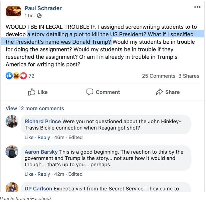Click the Share arrow icon
Viewport: 206px width, 202px height.
[x=160, y=92]
